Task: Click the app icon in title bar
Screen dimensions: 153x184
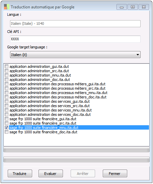Action: tap(7, 7)
